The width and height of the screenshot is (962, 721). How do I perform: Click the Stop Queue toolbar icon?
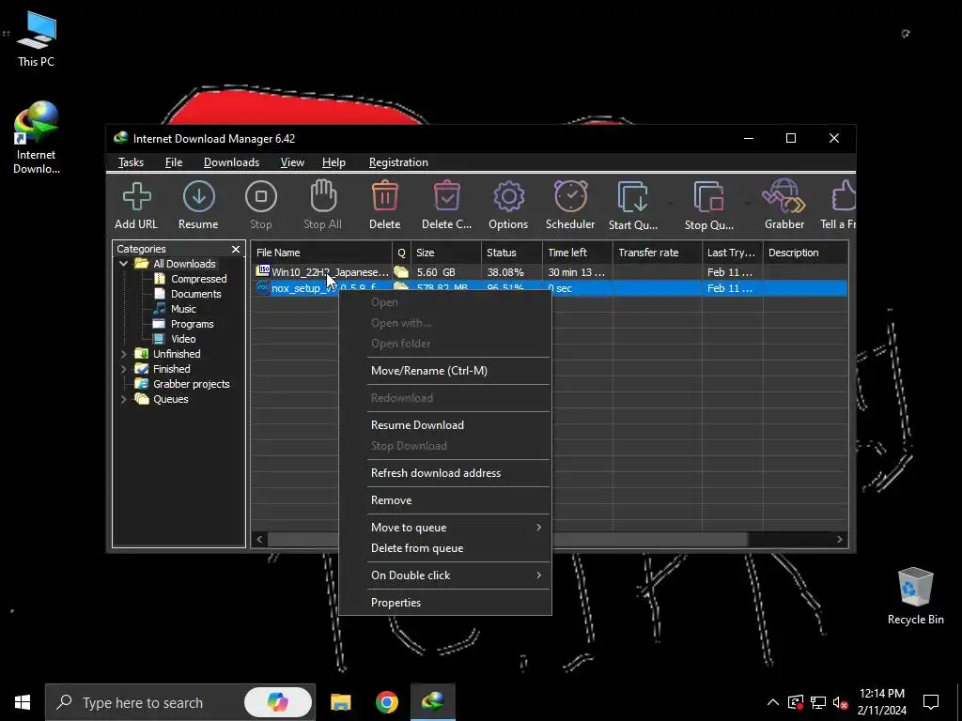pyautogui.click(x=709, y=197)
